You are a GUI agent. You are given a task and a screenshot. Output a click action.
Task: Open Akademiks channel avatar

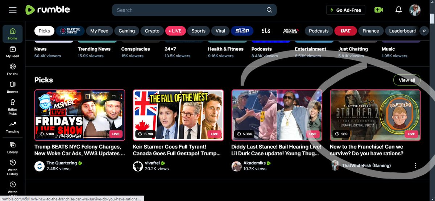pos(236,166)
